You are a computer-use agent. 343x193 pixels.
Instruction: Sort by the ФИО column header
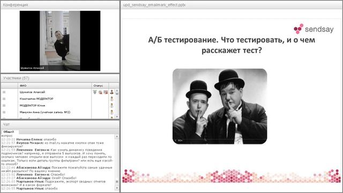[x=55, y=86]
